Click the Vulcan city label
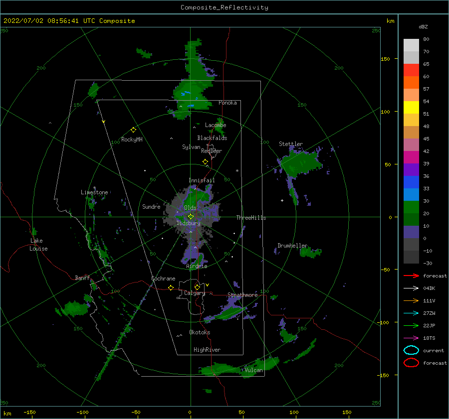This screenshot has height=419, width=449. (x=253, y=370)
